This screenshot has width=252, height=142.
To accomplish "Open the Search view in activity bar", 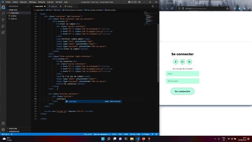I will coord(3,13).
